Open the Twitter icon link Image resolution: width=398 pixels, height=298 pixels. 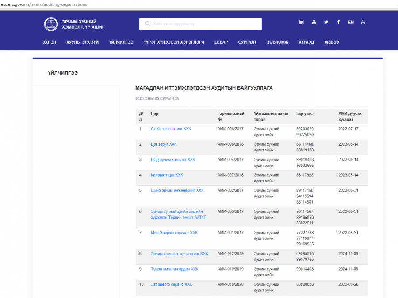(x=326, y=23)
